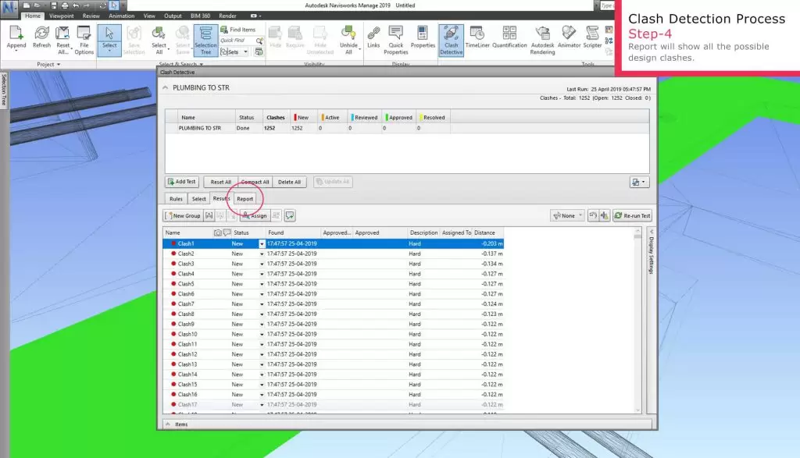Click the Append file icon
This screenshot has height=458, width=800.
click(x=16, y=39)
